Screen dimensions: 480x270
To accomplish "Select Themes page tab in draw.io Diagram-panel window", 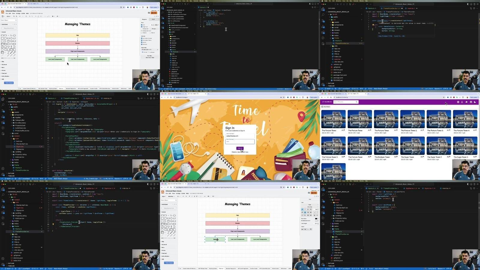I will 61,89.
